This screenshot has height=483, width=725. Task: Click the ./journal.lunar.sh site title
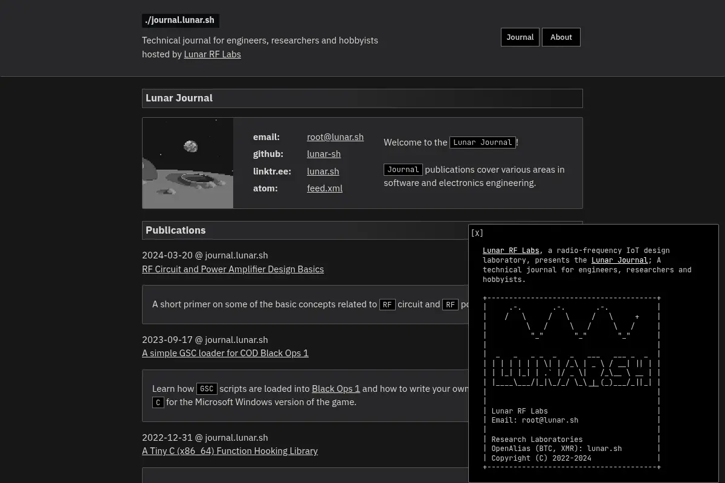pyautogui.click(x=180, y=21)
